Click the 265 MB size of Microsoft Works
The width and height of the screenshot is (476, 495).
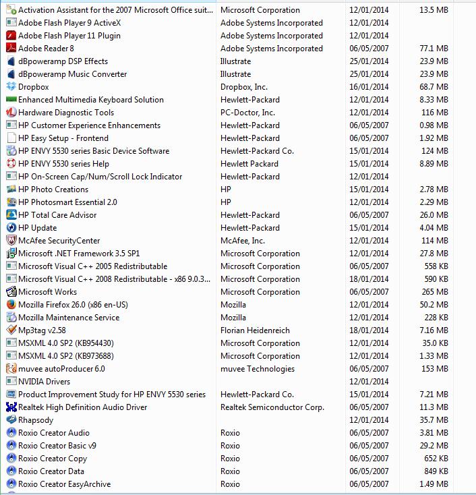435,292
